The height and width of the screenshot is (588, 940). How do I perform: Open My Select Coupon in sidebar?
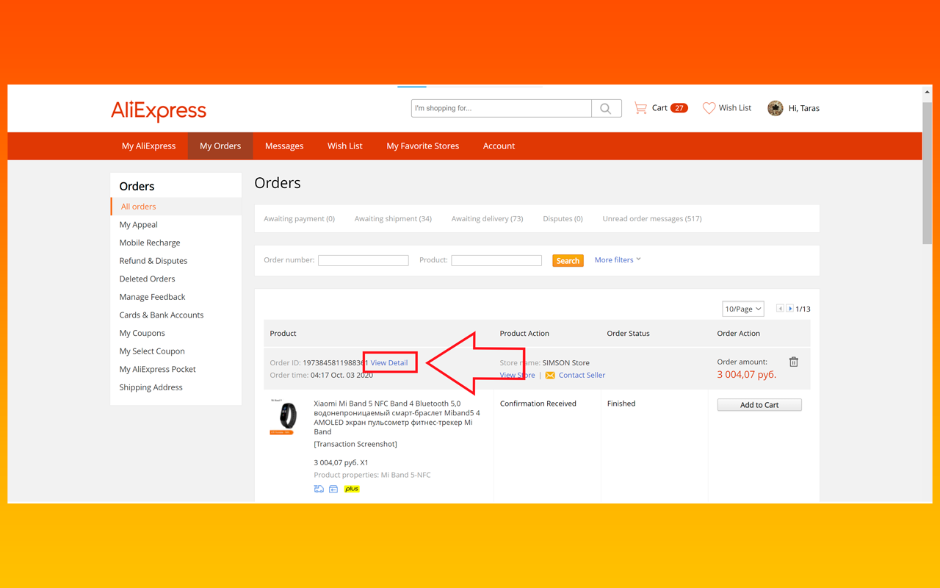pos(152,351)
